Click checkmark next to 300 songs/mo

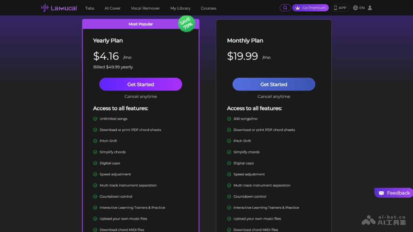point(229,119)
